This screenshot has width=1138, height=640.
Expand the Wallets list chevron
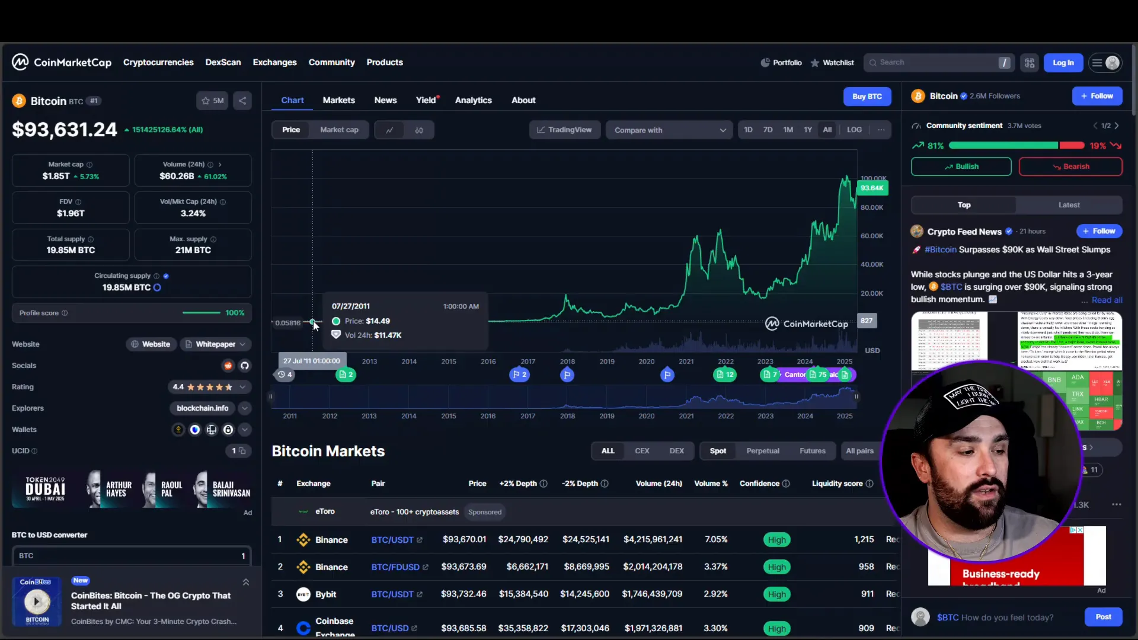(244, 430)
